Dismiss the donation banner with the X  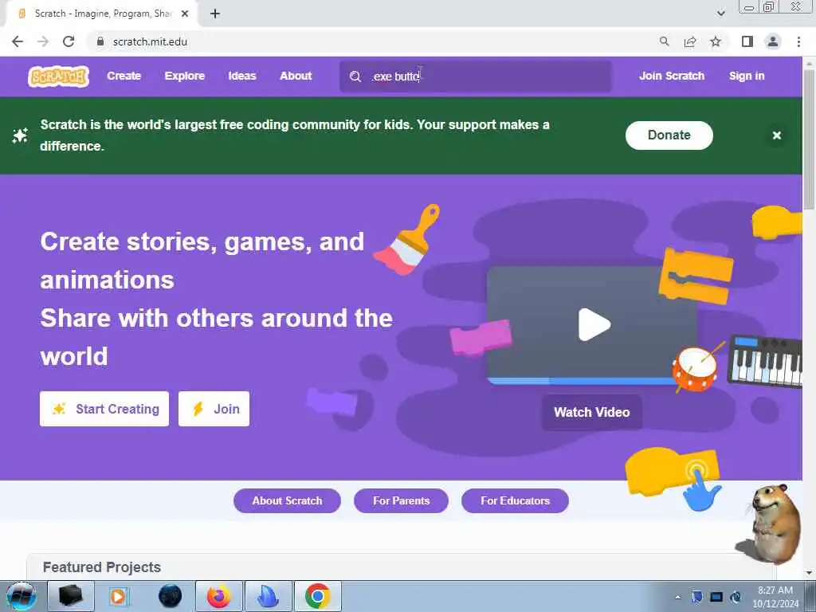(776, 135)
